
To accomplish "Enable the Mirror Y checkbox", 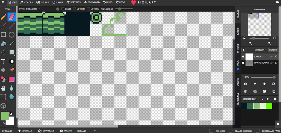I will pyautogui.click(x=88, y=9).
